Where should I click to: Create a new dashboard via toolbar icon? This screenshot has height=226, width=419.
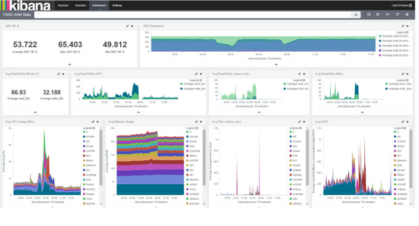[368, 14]
